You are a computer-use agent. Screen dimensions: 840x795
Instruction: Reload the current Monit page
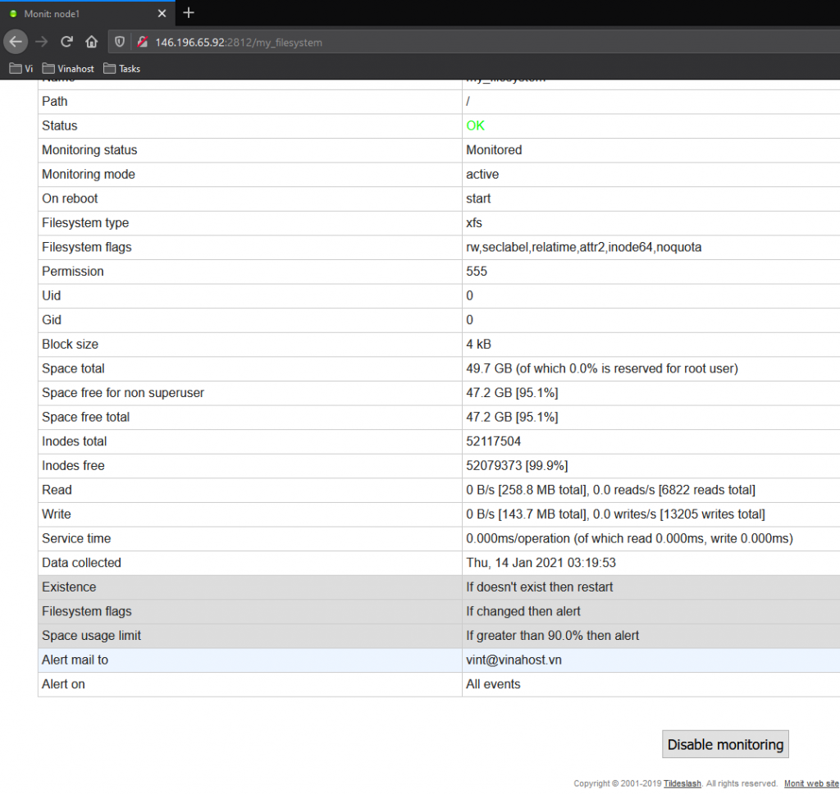click(67, 42)
